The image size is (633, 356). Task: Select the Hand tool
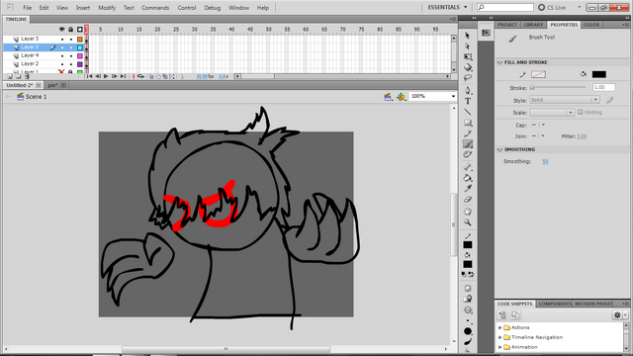(468, 212)
